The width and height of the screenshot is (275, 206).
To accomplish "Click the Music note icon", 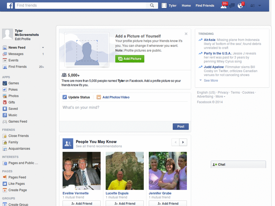I will click(5, 115).
